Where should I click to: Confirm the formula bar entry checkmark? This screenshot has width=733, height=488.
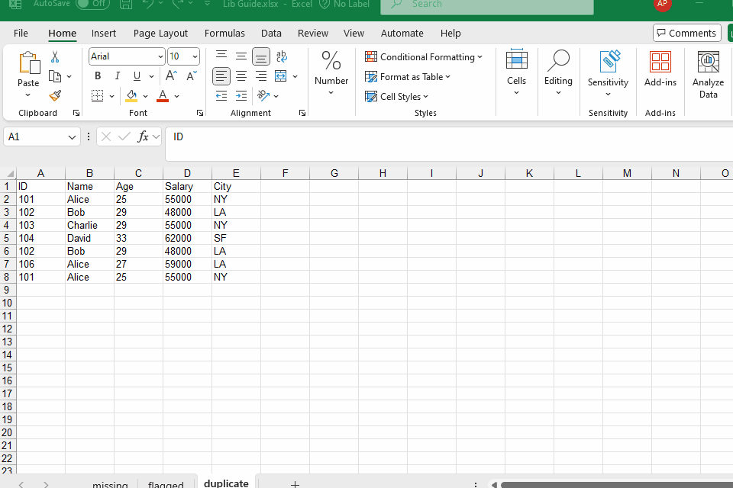(x=124, y=136)
